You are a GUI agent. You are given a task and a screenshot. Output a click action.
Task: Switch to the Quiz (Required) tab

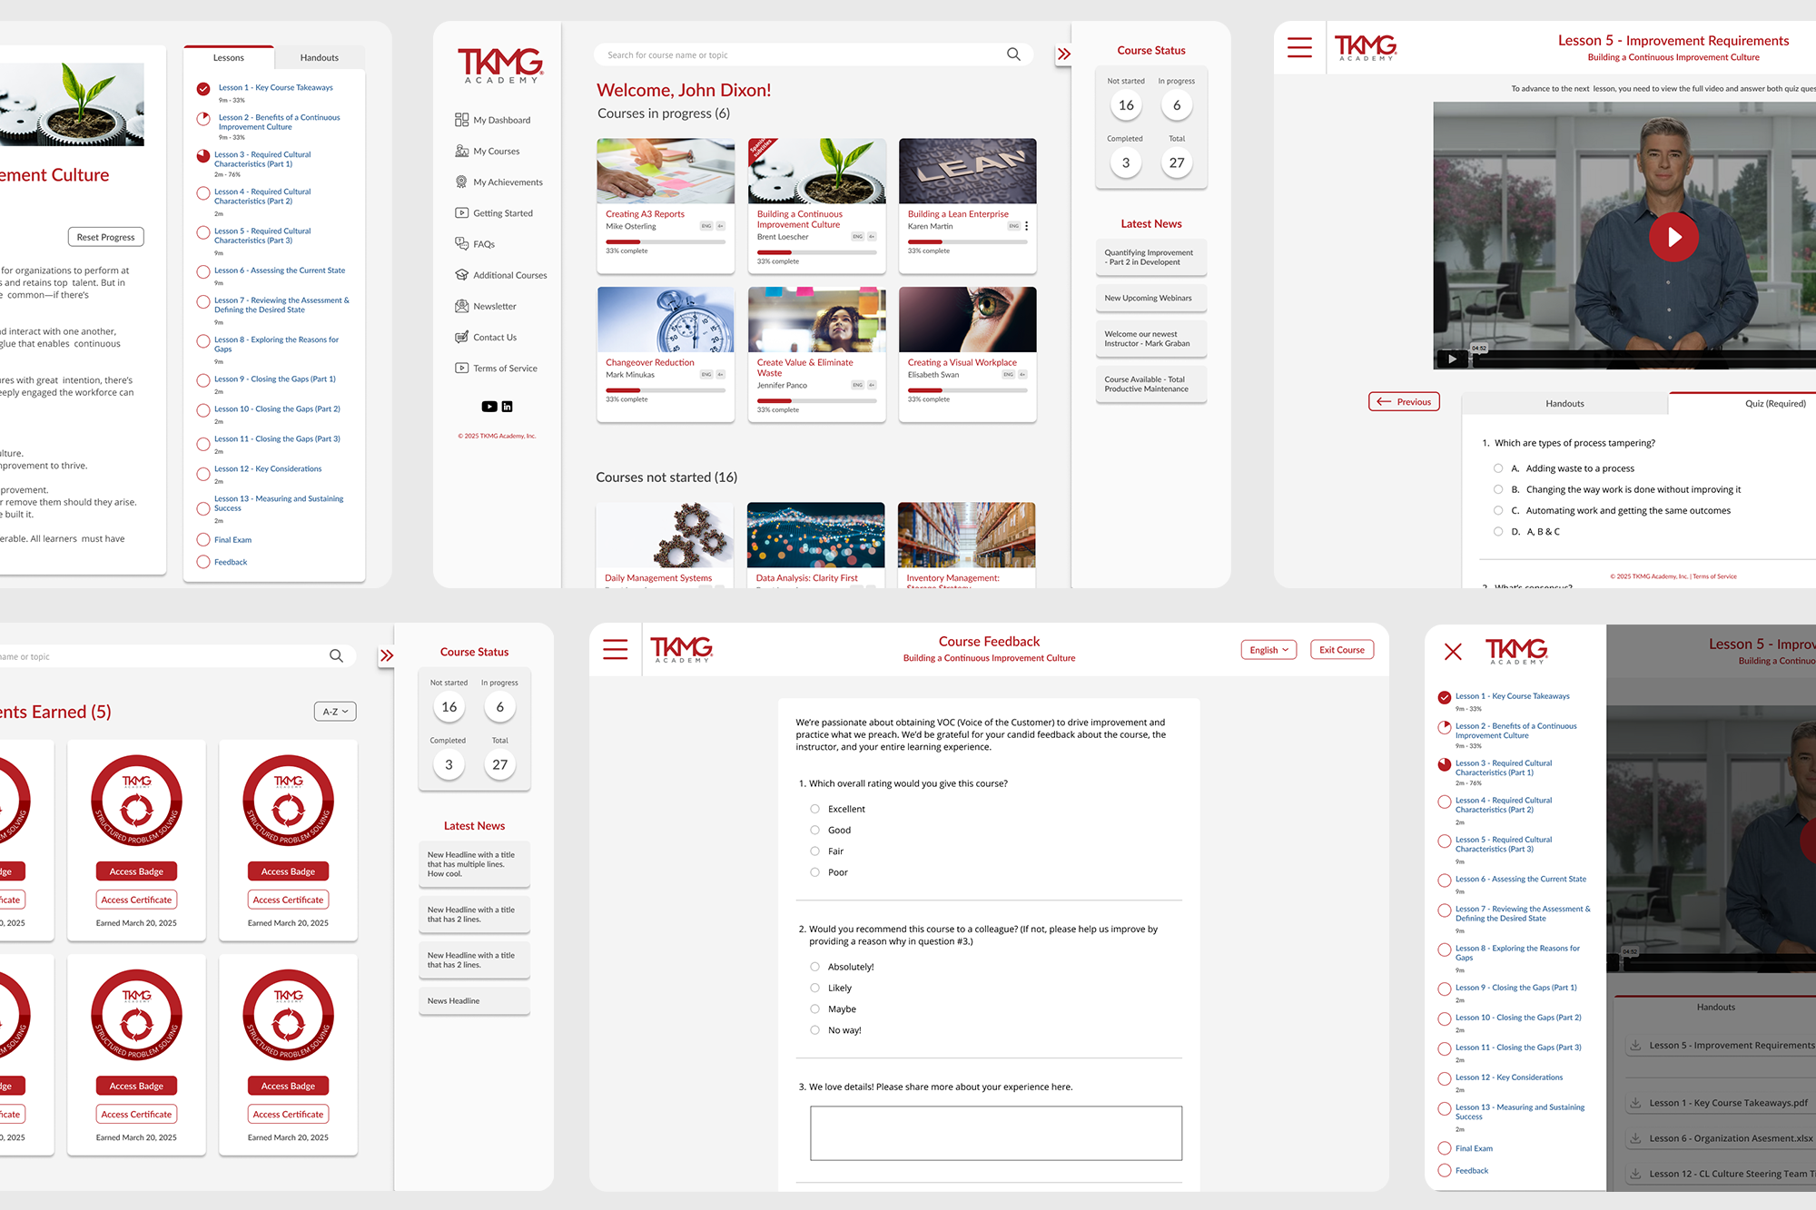point(1774,403)
